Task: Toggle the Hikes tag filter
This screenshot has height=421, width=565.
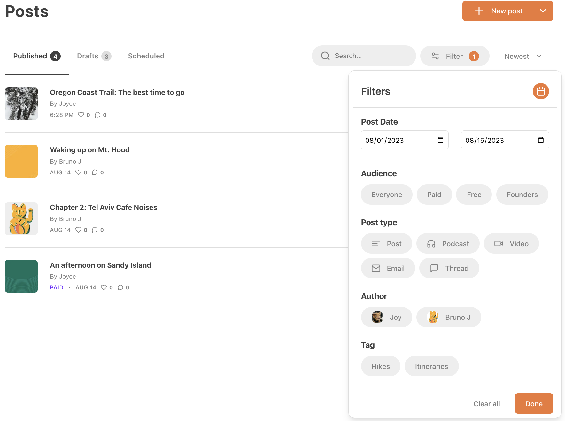Action: [x=380, y=366]
